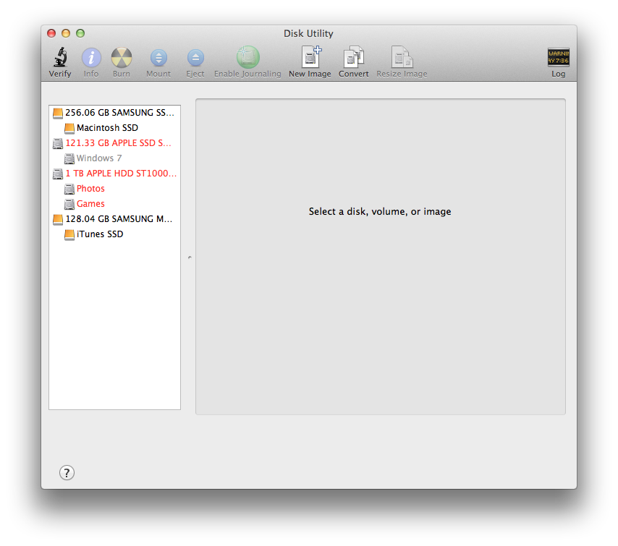This screenshot has height=546, width=618.
Task: Minimize the Disk Utility window
Action: [66, 33]
